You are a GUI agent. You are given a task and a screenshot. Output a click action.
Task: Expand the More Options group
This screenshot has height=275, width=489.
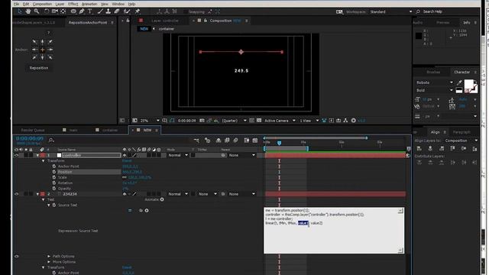point(49,262)
